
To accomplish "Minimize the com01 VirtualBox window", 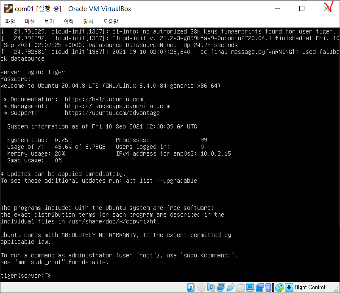I will (277, 8).
